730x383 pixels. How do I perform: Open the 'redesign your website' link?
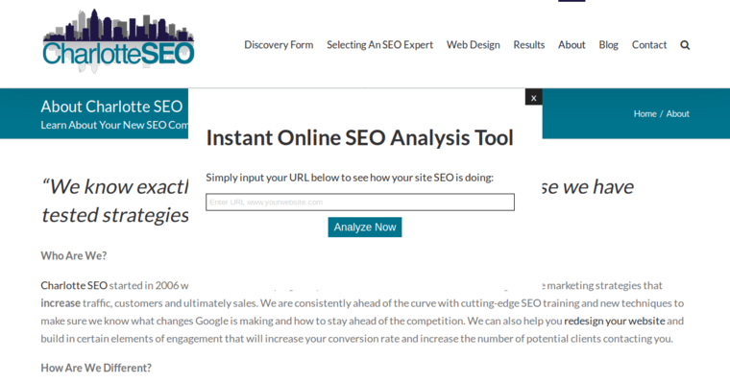point(615,322)
